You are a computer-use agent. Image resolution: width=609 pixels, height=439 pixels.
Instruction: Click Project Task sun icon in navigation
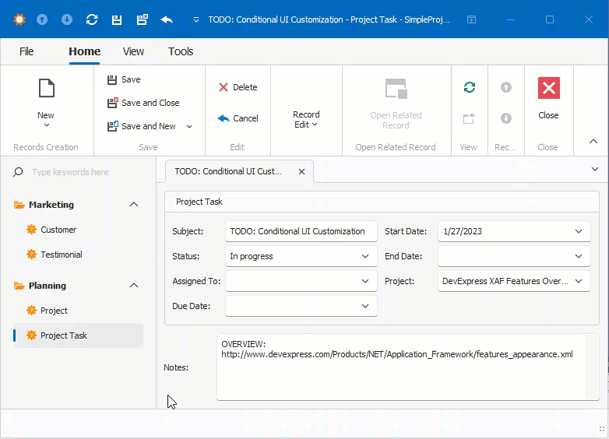click(31, 335)
